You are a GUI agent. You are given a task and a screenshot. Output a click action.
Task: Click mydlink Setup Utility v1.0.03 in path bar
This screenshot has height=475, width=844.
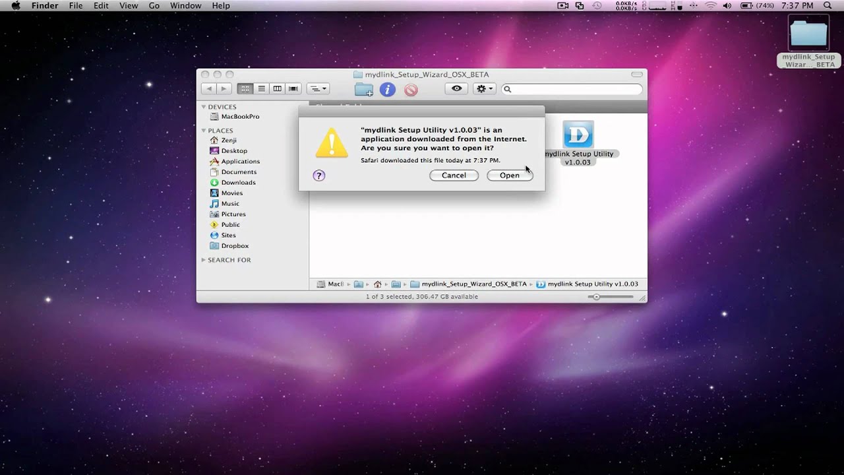[588, 284]
